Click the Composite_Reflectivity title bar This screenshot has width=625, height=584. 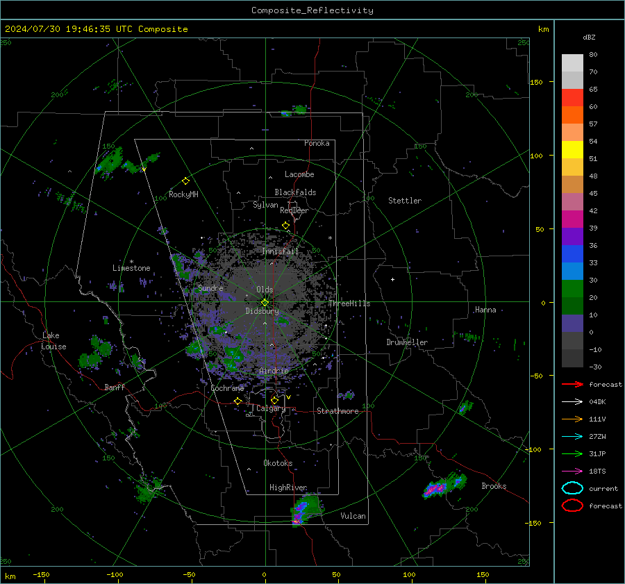click(x=312, y=10)
